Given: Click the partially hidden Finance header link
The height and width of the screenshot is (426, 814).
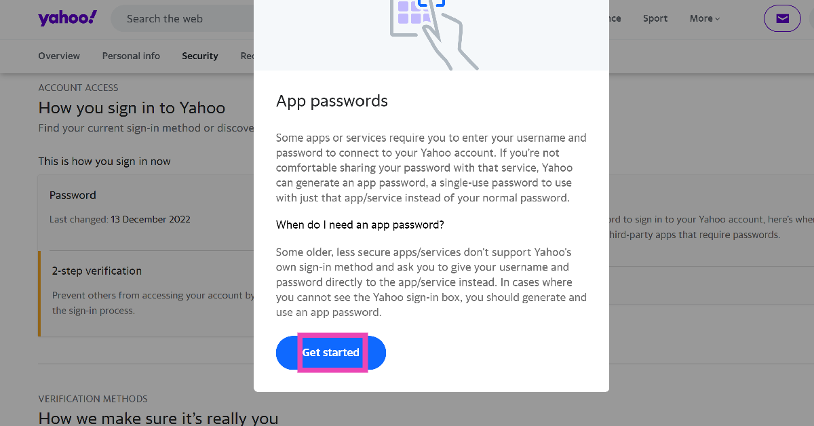Looking at the screenshot, I should click(615, 18).
